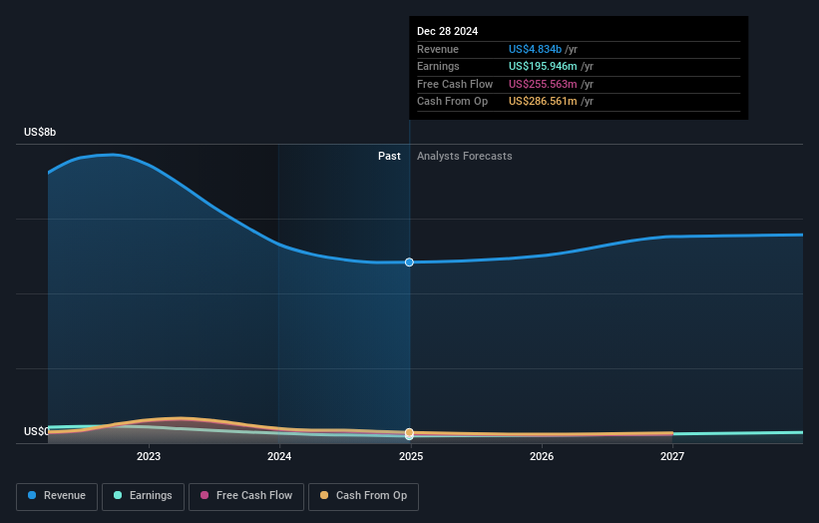The image size is (819, 523).
Task: Click the US$286.561m cash from op value
Action: pos(543,102)
